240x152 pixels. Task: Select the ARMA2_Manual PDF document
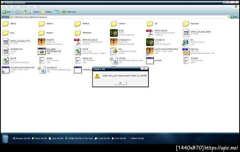(x=161, y=33)
